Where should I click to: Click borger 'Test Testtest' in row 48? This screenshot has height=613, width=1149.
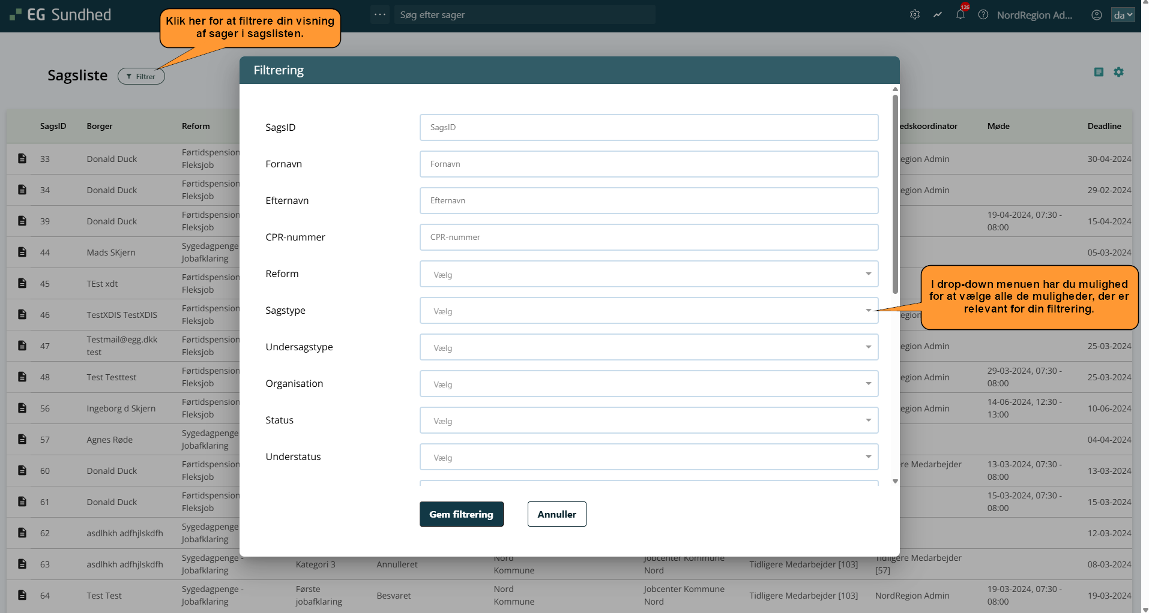[111, 377]
